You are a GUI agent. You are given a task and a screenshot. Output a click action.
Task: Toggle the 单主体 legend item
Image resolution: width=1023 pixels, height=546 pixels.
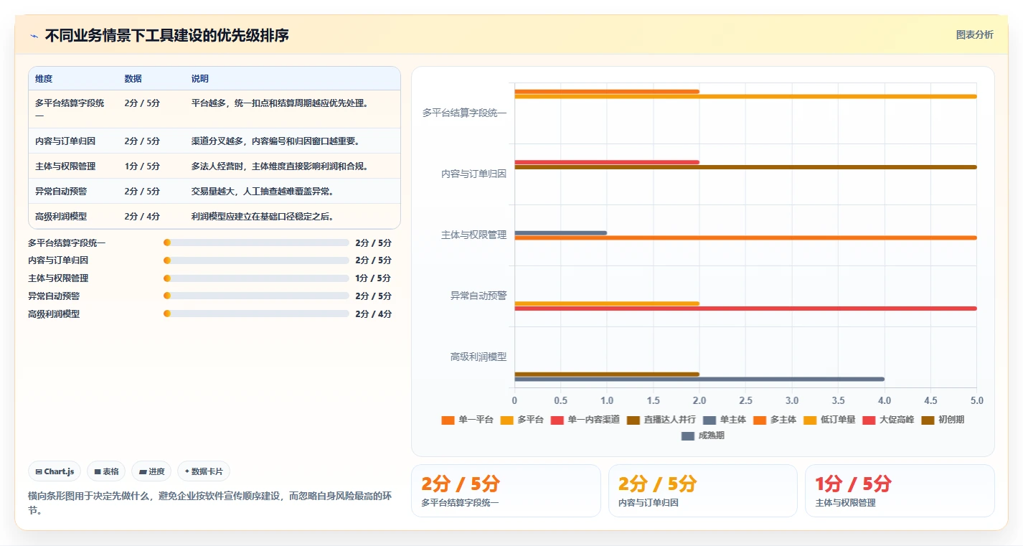point(725,420)
